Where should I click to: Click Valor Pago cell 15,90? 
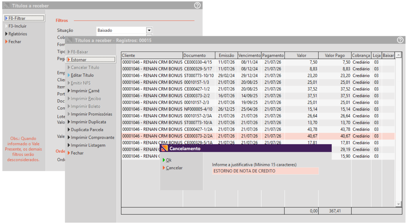pos(341,156)
